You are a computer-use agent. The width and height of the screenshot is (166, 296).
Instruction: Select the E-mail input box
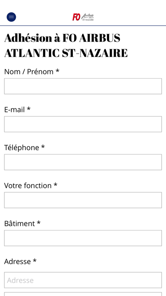tap(83, 124)
